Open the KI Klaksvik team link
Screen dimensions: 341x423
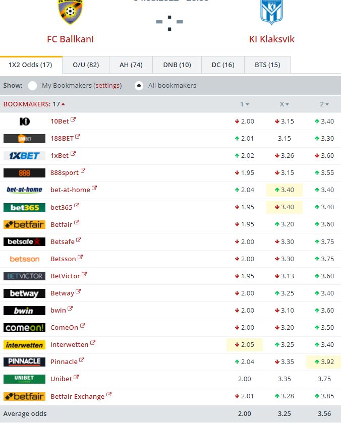click(x=271, y=39)
